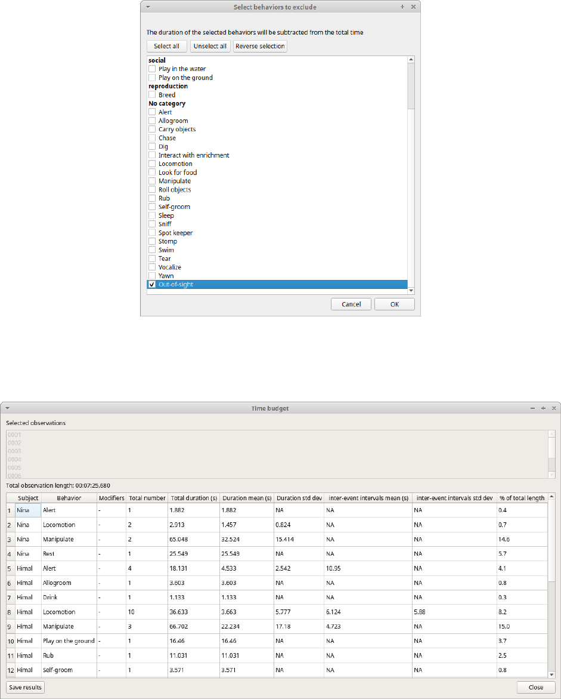Click the Spot keeper behavior label
The width and height of the screenshot is (561, 699).
coord(175,233)
